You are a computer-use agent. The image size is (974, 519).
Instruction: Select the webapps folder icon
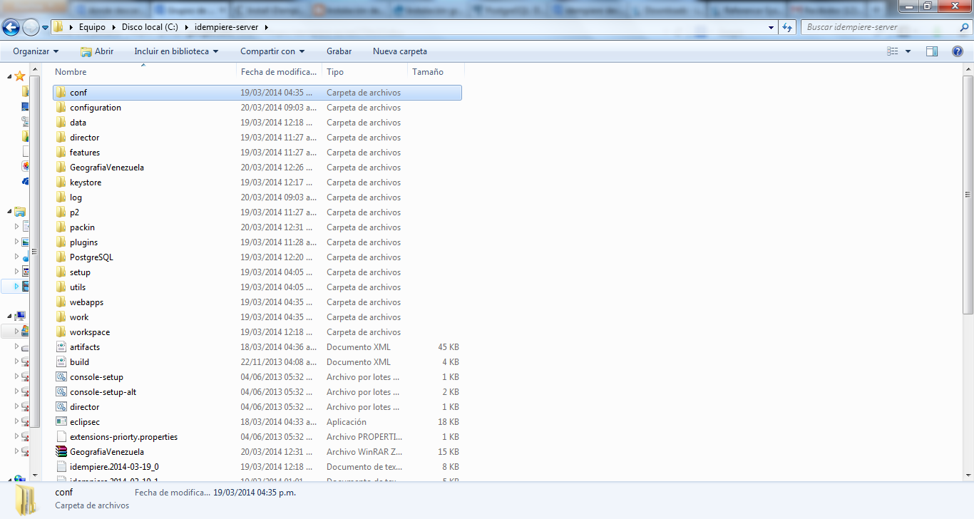[61, 302]
